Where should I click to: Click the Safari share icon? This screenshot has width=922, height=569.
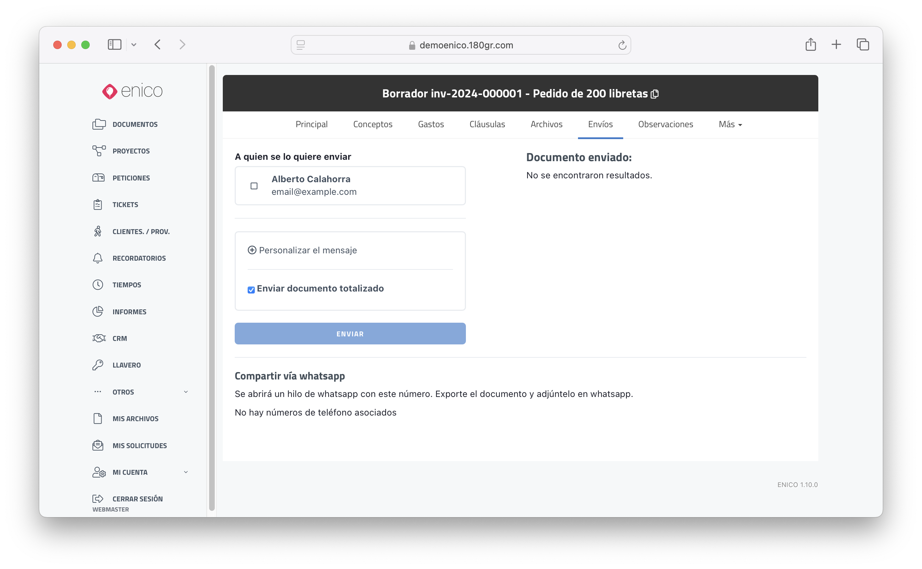tap(810, 45)
